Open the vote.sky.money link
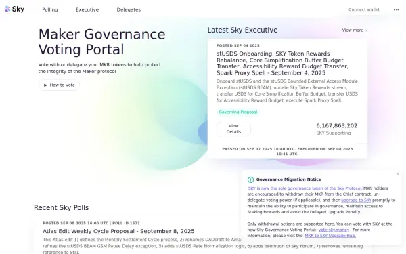This screenshot has height=254, width=406. click(x=334, y=230)
